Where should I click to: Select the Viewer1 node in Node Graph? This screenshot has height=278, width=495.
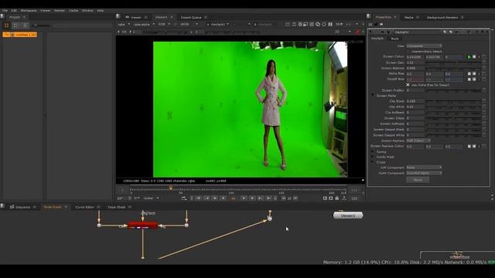(x=348, y=215)
